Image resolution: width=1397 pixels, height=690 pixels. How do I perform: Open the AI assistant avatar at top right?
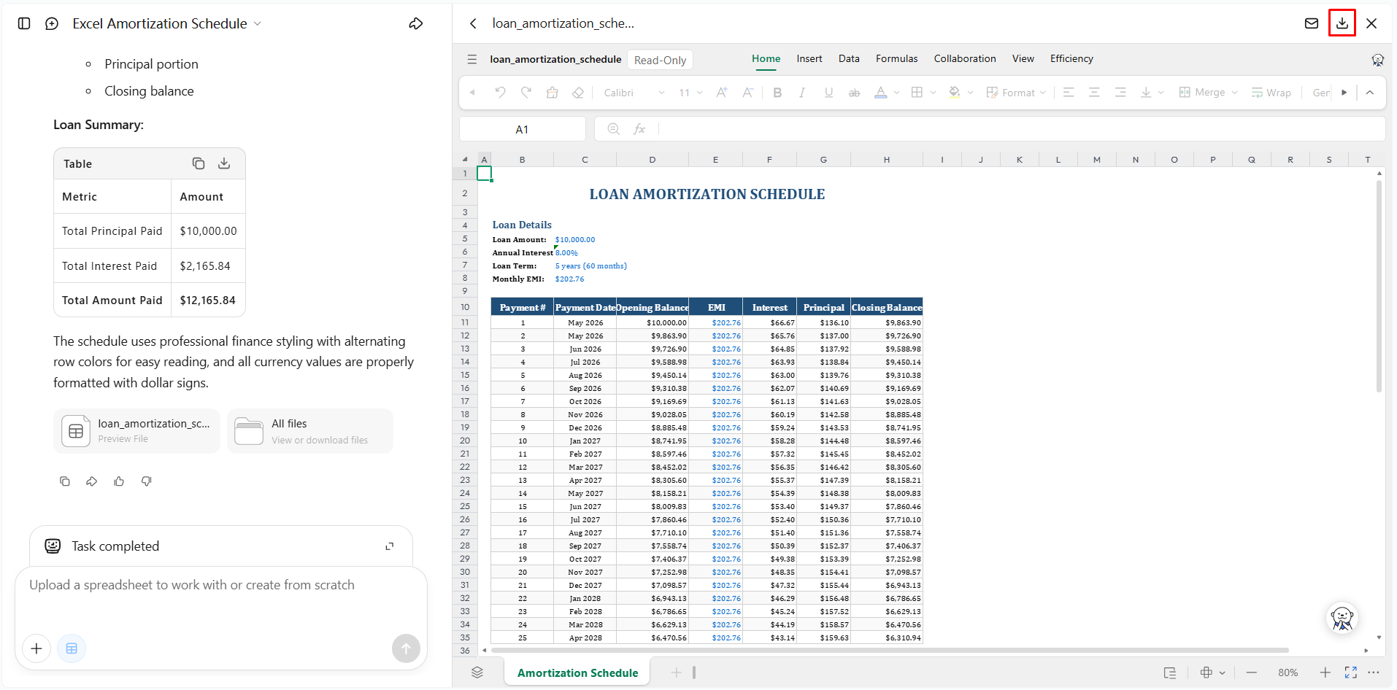(x=1378, y=60)
